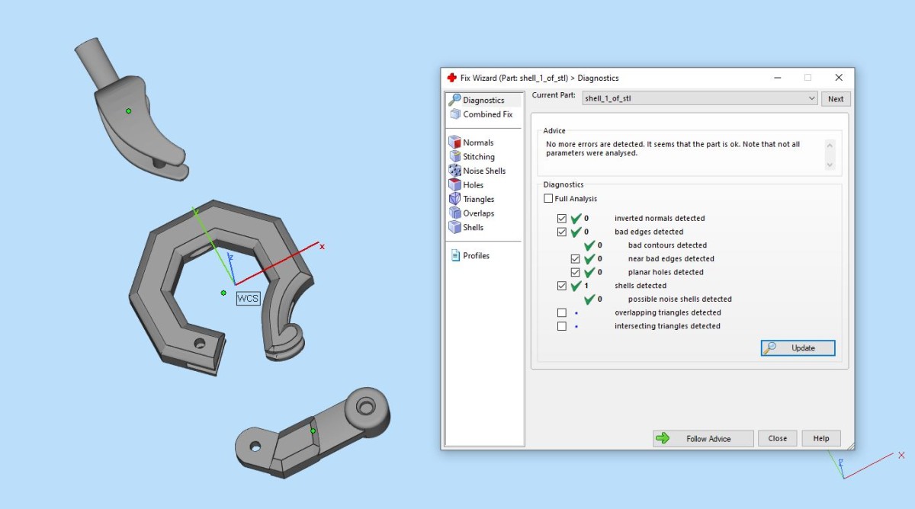Click the Update button
This screenshot has width=915, height=509.
click(x=798, y=348)
